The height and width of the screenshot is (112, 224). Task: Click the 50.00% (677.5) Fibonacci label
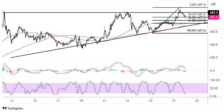197,18
